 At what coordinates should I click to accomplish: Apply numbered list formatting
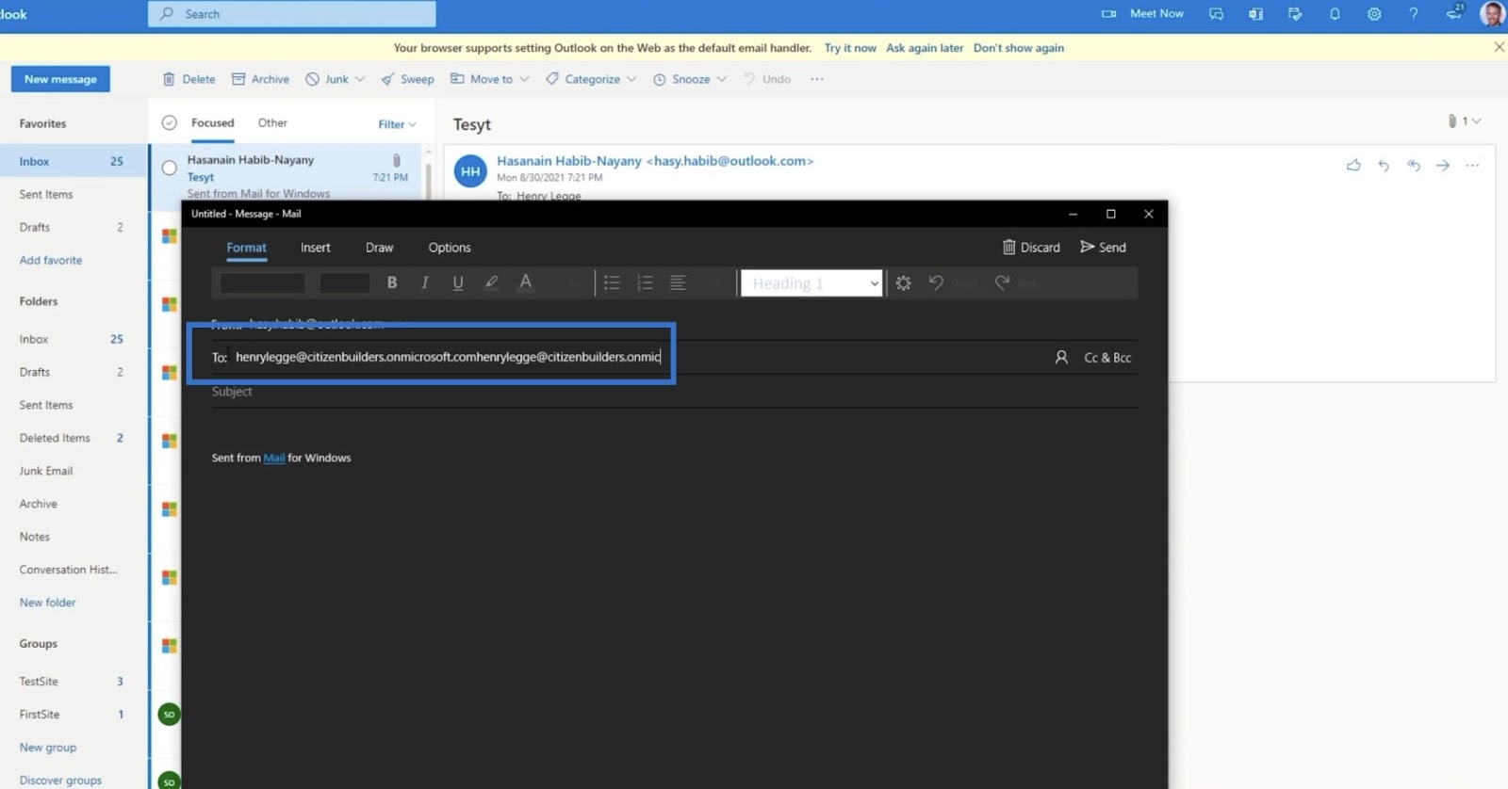(645, 282)
